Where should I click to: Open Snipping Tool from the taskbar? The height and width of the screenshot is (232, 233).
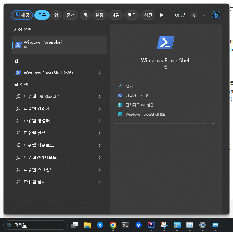click(164, 225)
